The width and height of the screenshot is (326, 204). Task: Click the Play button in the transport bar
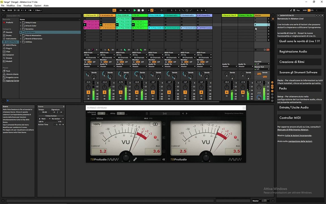[x=135, y=10]
